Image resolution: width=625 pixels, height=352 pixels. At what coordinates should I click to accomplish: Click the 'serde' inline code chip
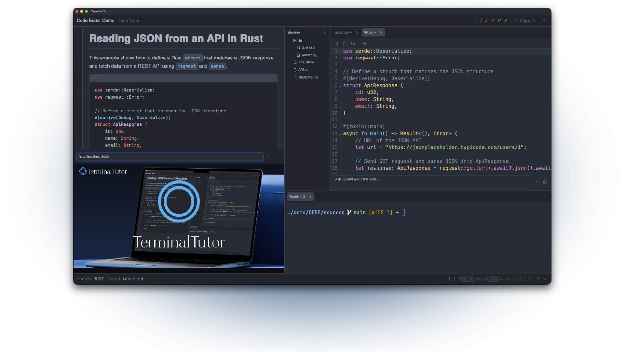coord(217,66)
